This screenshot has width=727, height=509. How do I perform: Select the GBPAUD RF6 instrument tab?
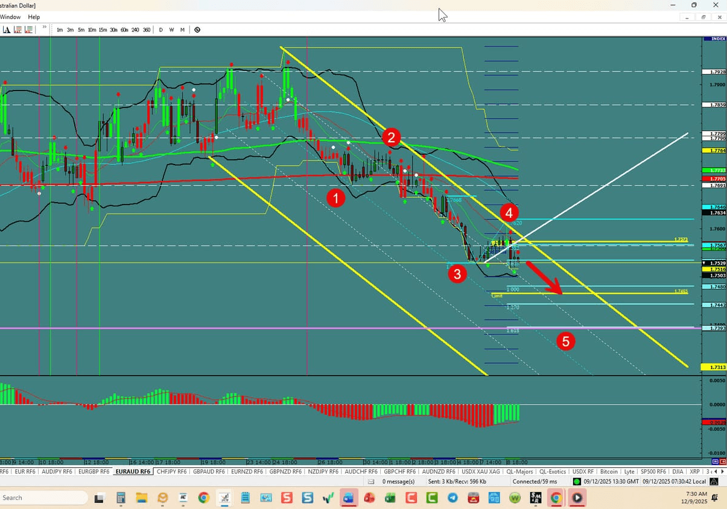point(208,471)
